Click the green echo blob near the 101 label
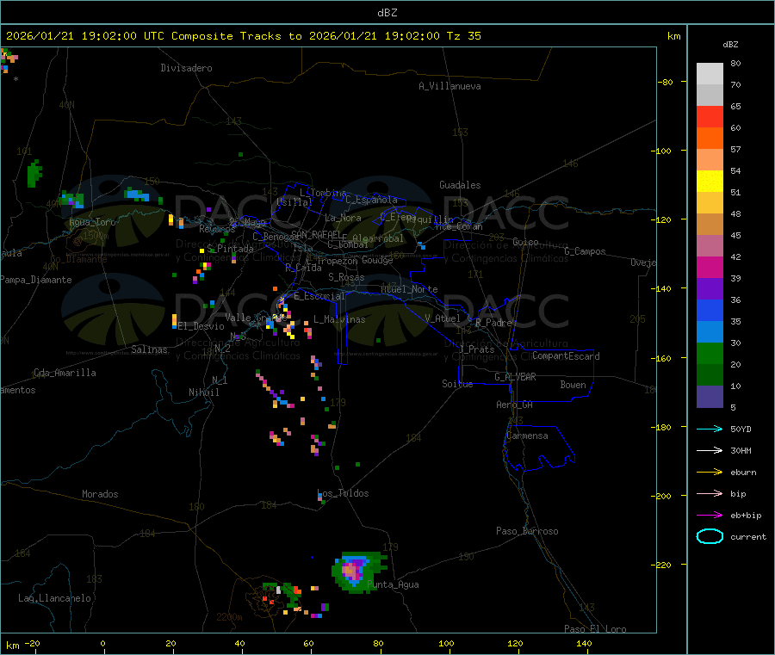775x655 pixels. [x=34, y=173]
